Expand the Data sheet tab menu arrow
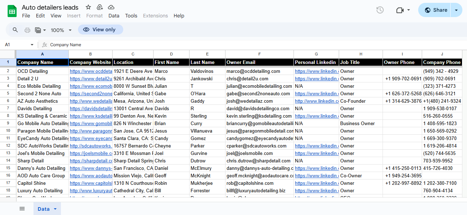Image resolution: width=467 pixels, height=215 pixels. tap(55, 209)
